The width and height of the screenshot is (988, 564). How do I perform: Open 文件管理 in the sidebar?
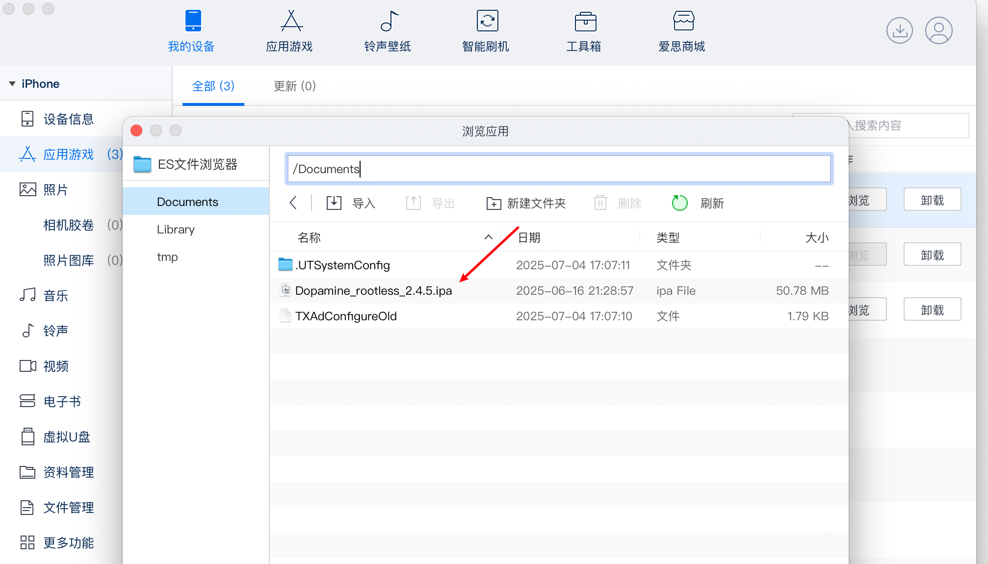61,508
